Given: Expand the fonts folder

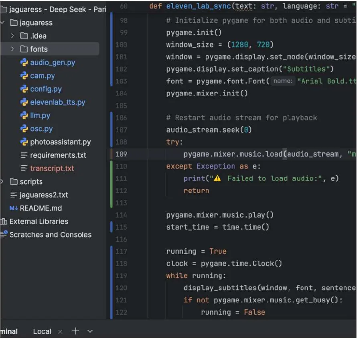Looking at the screenshot, I should tap(12, 49).
